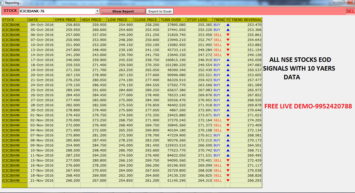Click the blue up-arrow icon for 04-Oct-2016
The image size is (355, 193).
coord(228,25)
